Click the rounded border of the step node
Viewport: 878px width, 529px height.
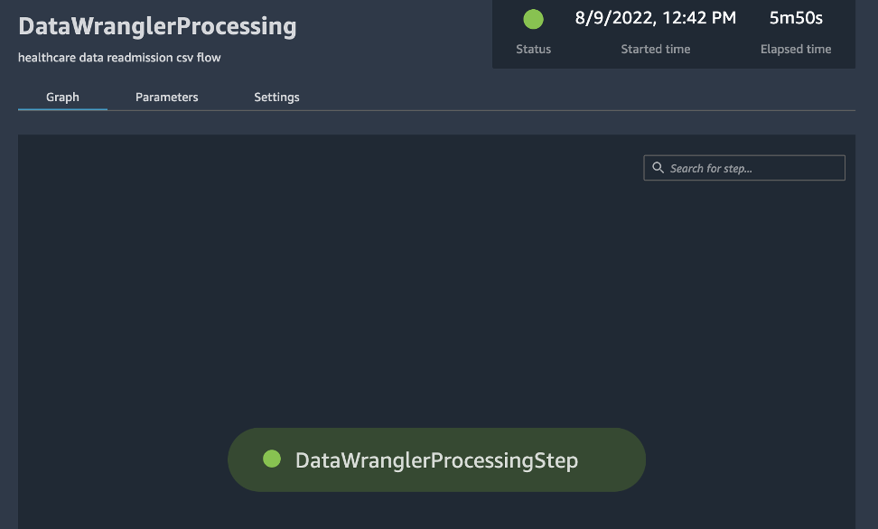tap(436, 432)
